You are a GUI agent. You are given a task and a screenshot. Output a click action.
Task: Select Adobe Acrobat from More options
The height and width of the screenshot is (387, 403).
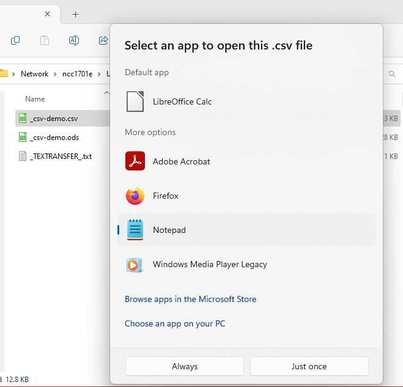(x=246, y=161)
